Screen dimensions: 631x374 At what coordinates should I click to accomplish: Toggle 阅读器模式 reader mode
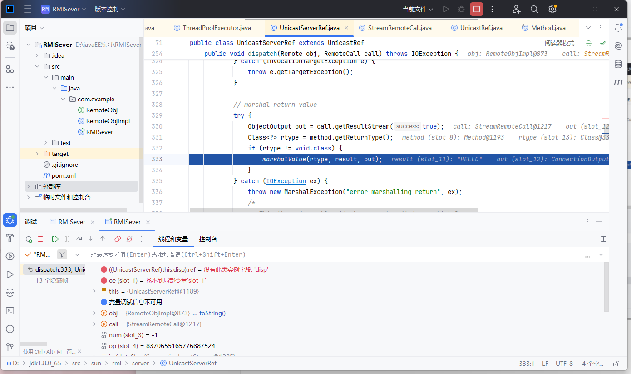(559, 43)
